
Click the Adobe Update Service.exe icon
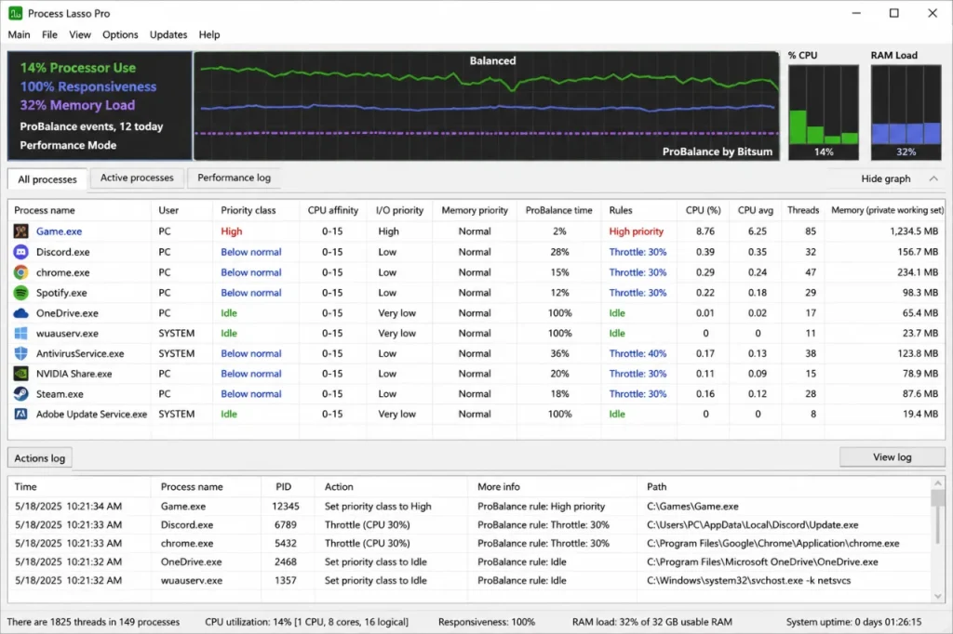tap(20, 415)
